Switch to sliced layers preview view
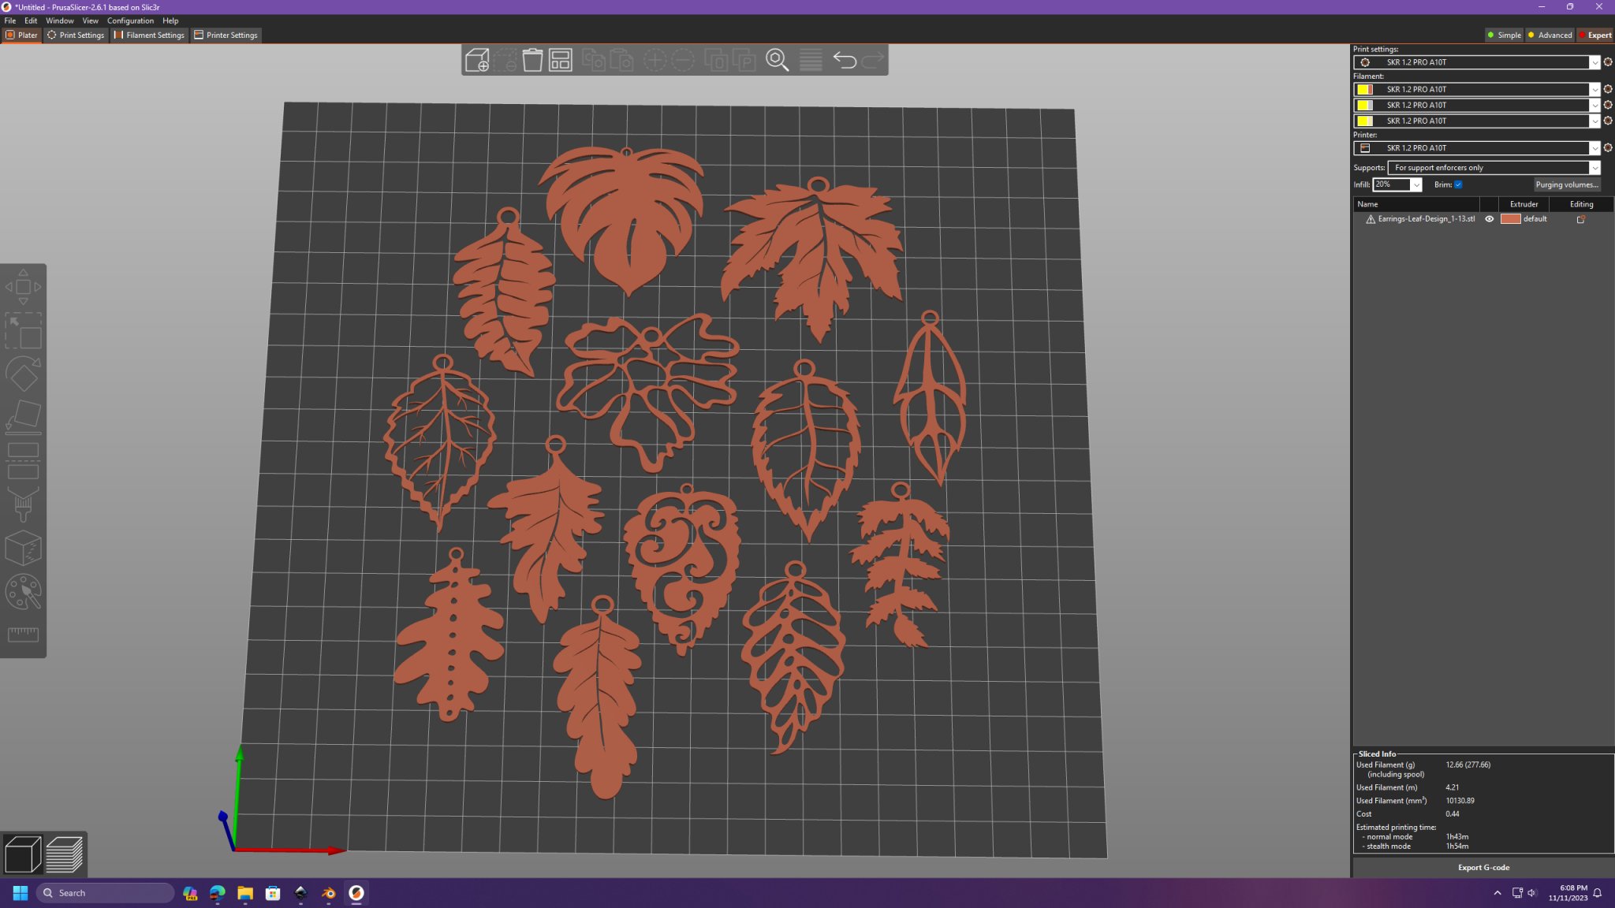The height and width of the screenshot is (908, 1615). tap(65, 854)
